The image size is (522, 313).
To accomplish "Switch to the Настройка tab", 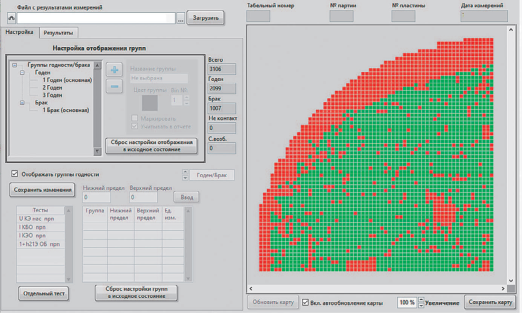I will coord(20,32).
